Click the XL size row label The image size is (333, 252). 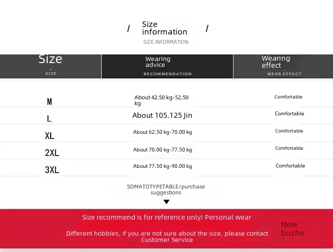coord(49,135)
